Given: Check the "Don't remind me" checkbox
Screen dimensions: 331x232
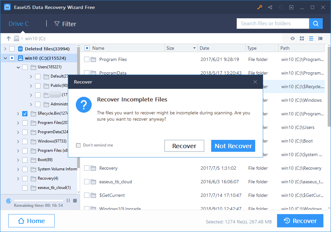Looking at the screenshot, I should tap(78, 145).
